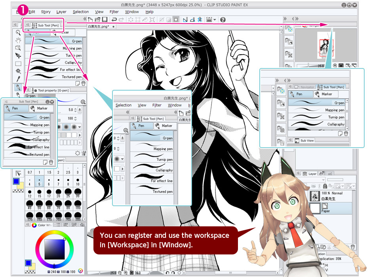
Task: Select the Hand move tool
Action: 18,40
